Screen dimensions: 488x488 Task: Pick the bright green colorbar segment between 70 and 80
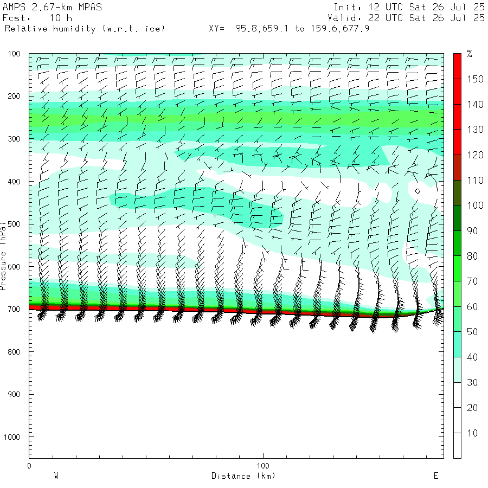point(457,268)
